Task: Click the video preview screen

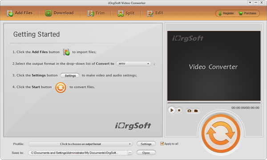Action: (214, 66)
